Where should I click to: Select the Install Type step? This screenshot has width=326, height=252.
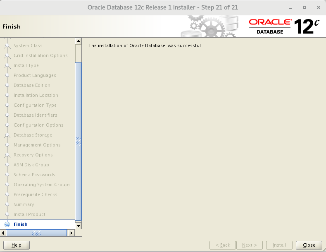pyautogui.click(x=26, y=66)
